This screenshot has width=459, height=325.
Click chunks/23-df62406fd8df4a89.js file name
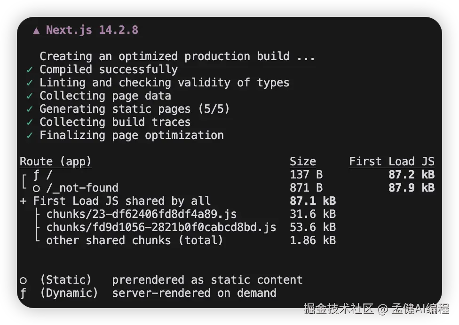coord(141,215)
